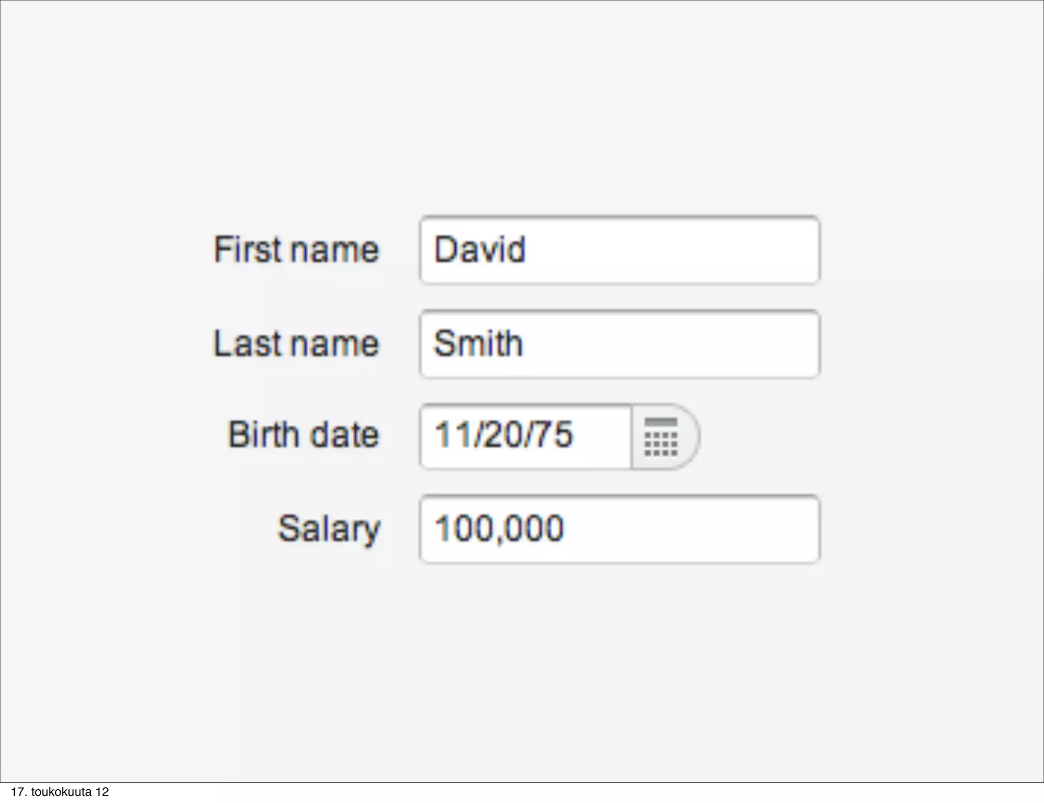Focus the Last name input field
This screenshot has height=803, width=1044.
coord(619,344)
